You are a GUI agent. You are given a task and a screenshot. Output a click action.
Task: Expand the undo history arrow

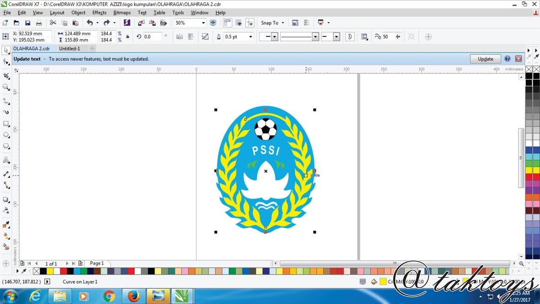[97, 23]
